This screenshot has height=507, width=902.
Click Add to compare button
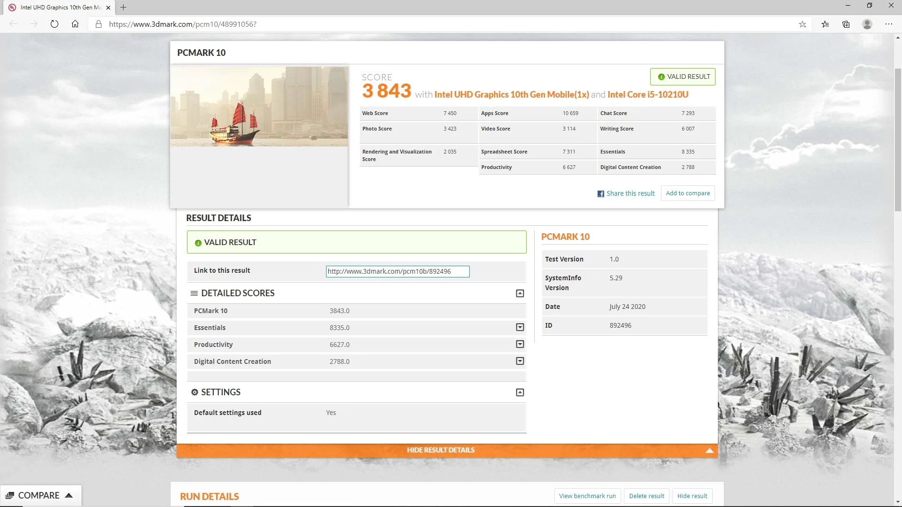(688, 193)
